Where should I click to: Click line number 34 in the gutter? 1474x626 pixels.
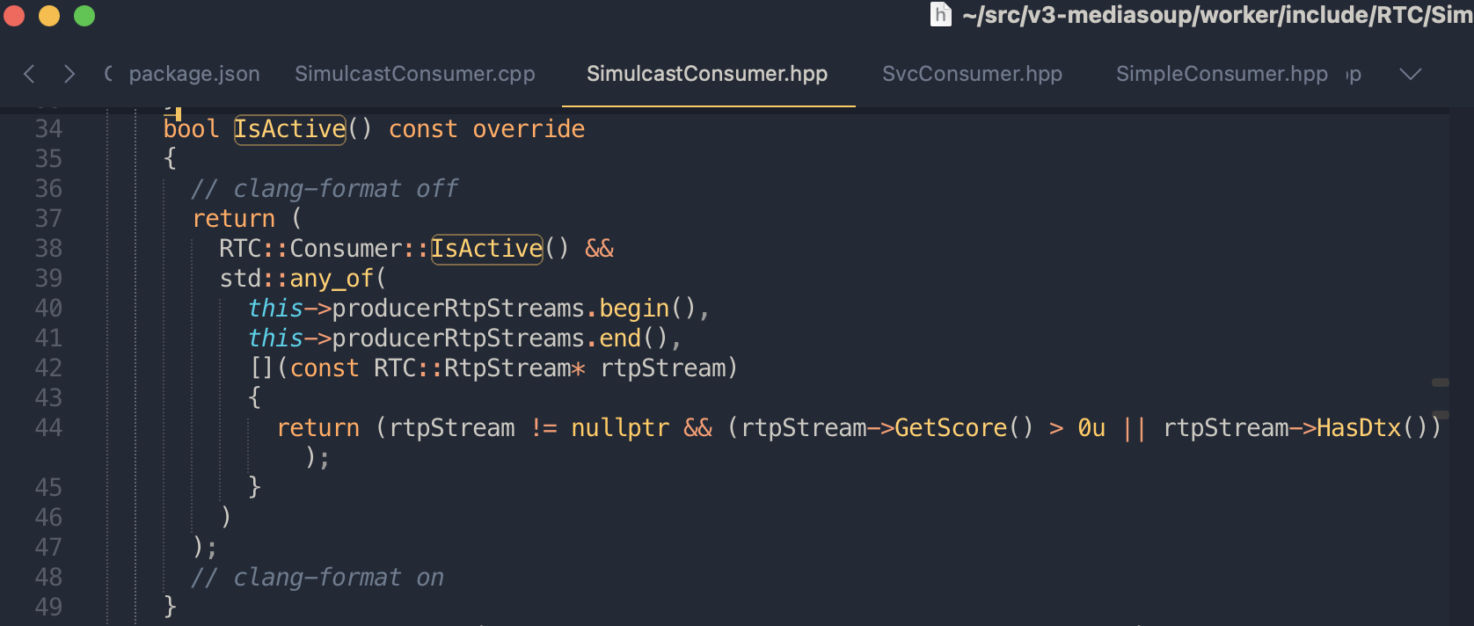point(49,128)
